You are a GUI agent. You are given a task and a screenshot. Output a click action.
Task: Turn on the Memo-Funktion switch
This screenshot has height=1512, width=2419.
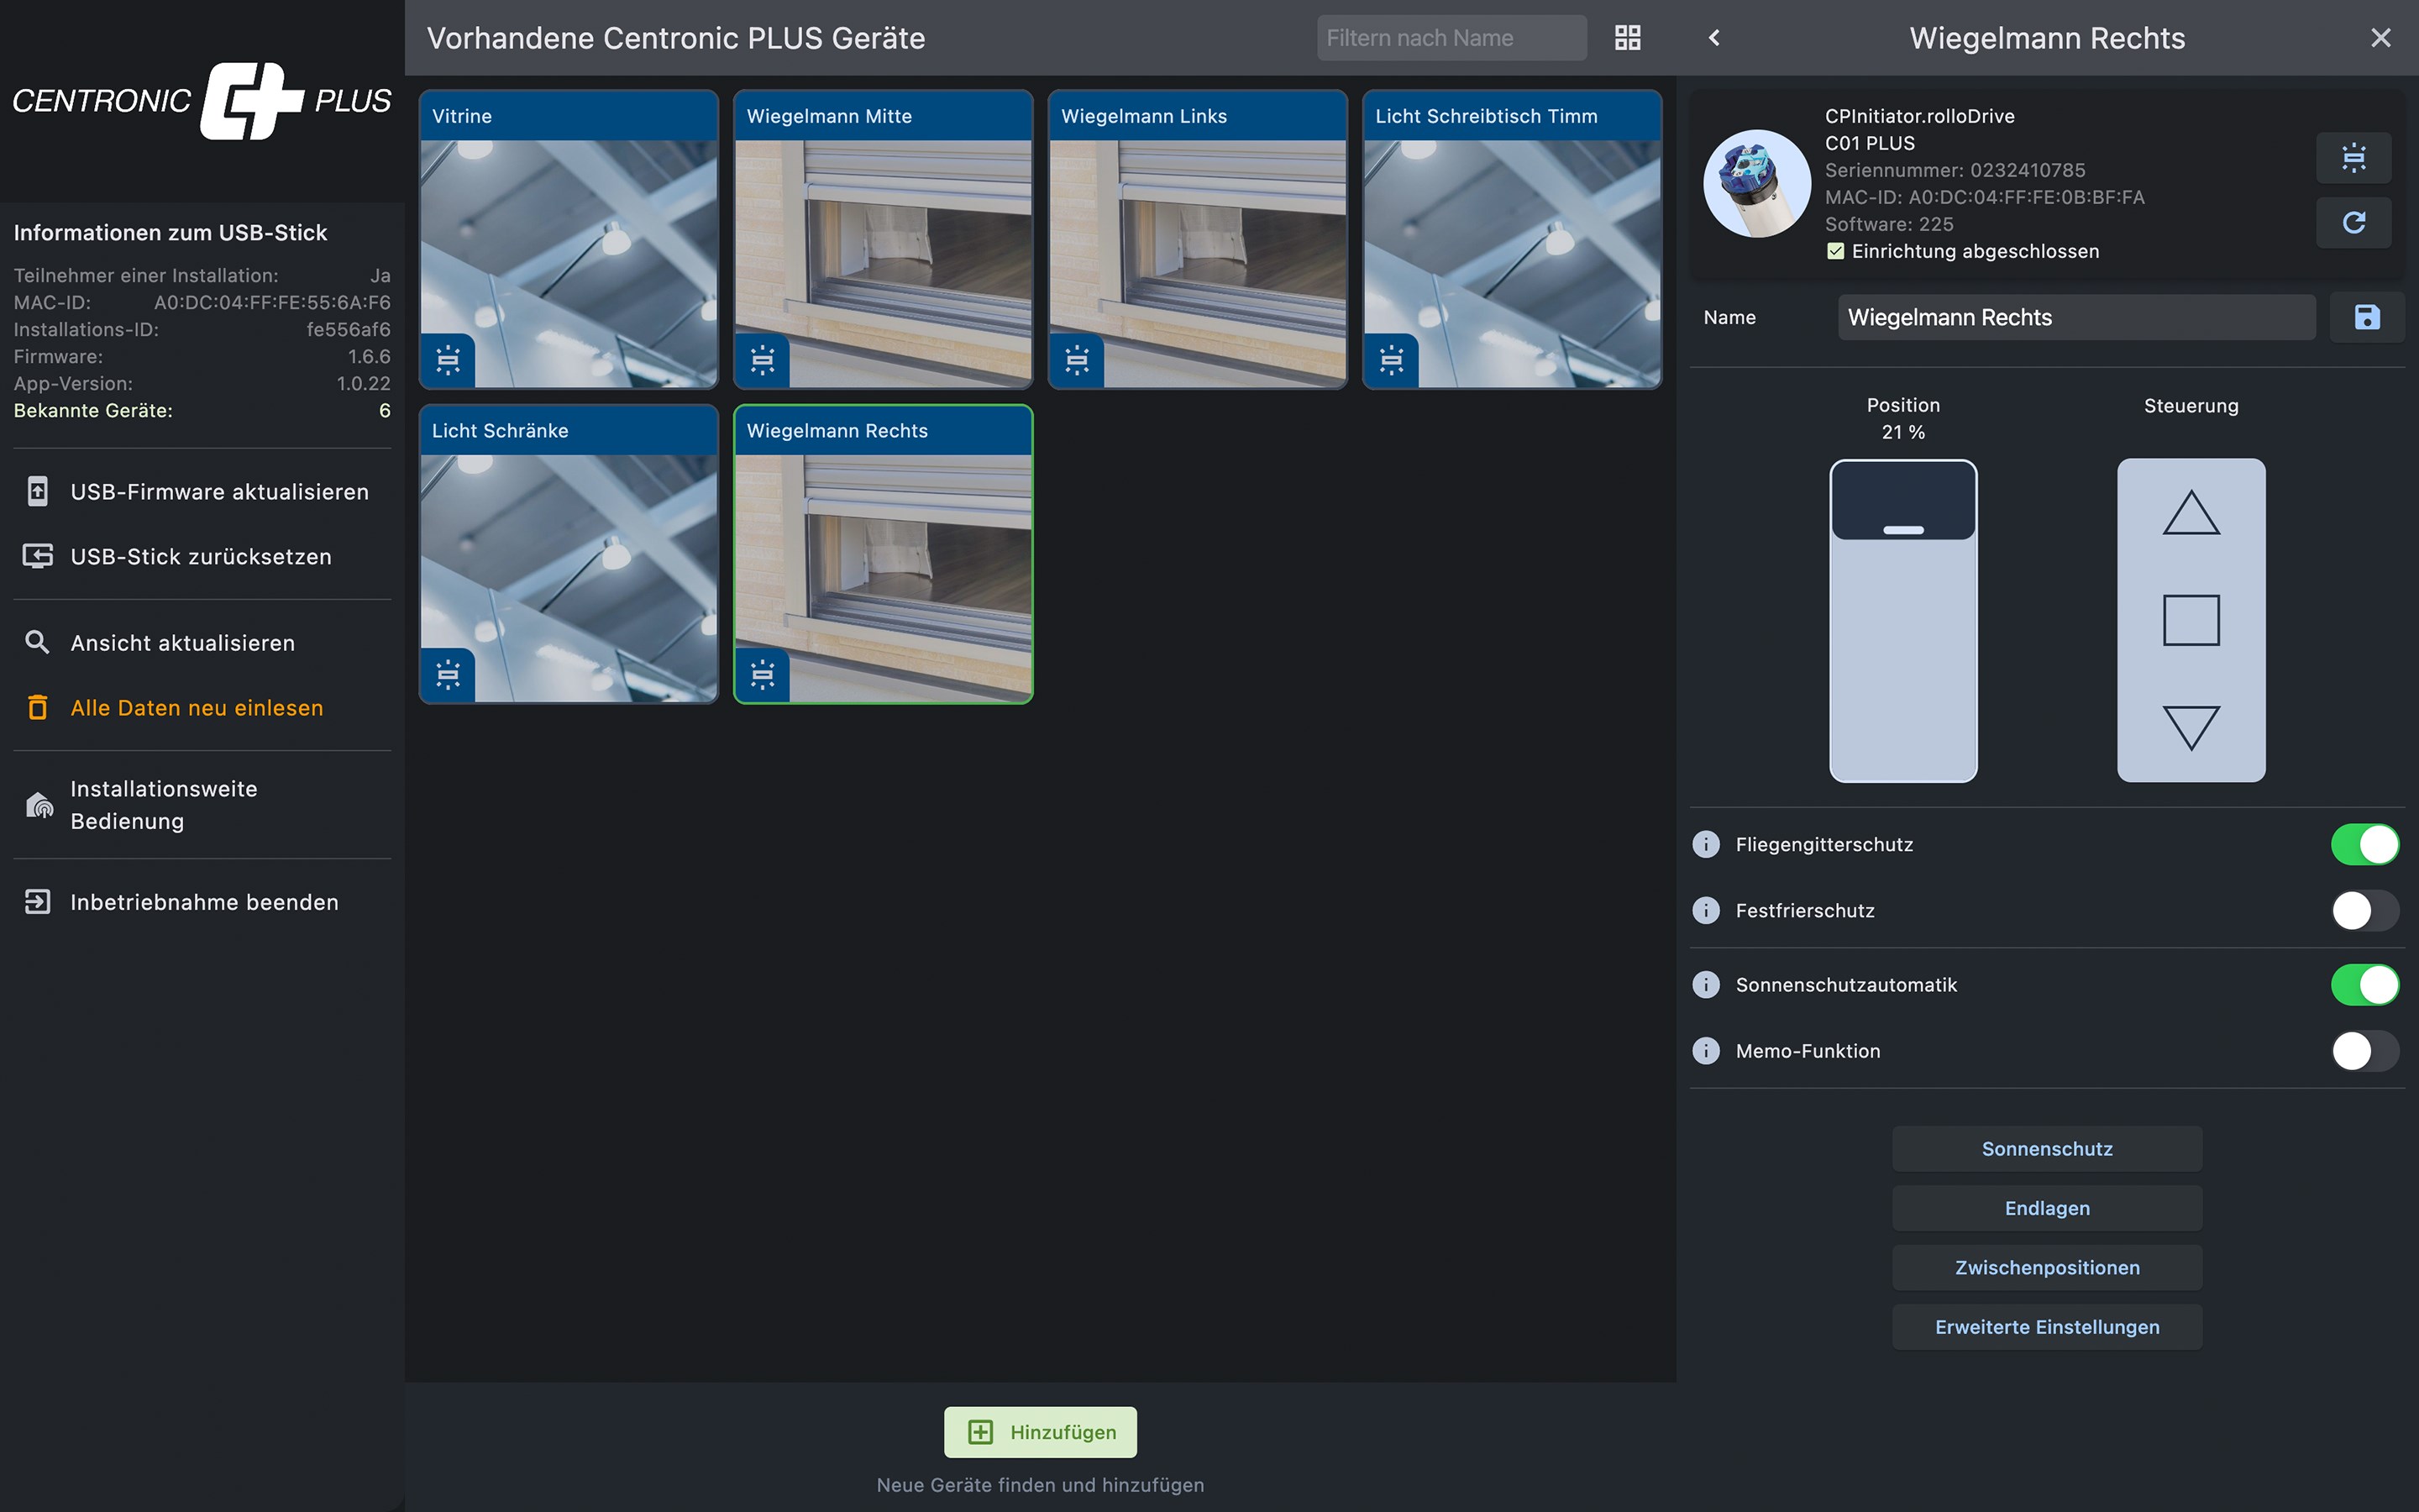tap(2364, 1051)
